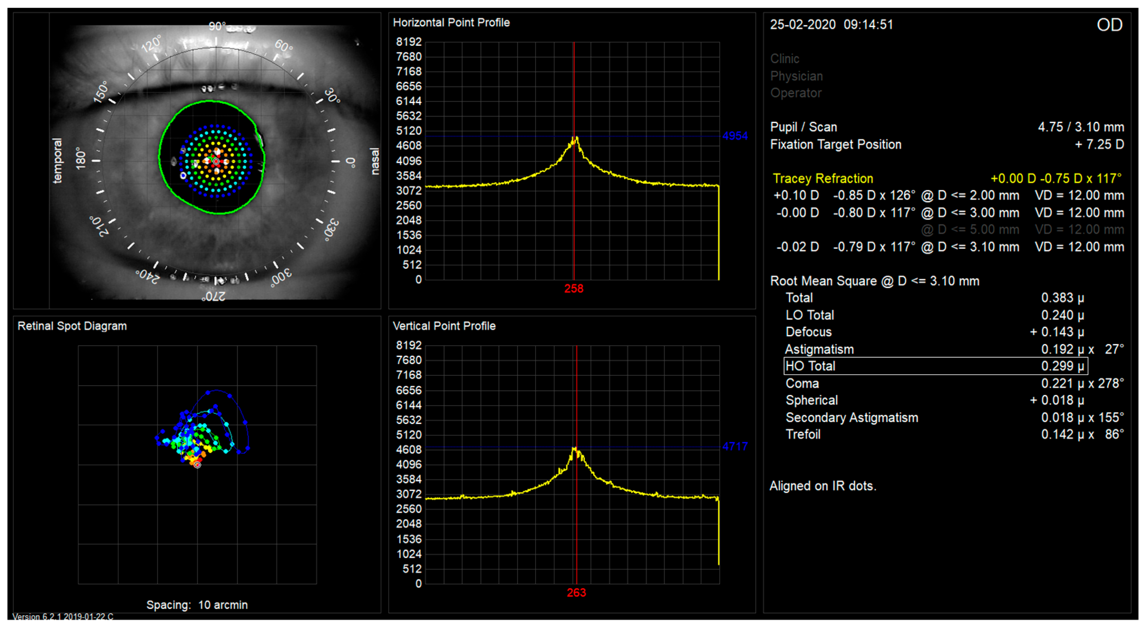The width and height of the screenshot is (1146, 628).
Task: Click the Spacing: 10 arcmin label
Action: point(197,605)
